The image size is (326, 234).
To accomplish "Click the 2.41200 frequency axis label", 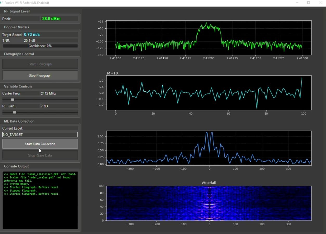I will (208, 58).
